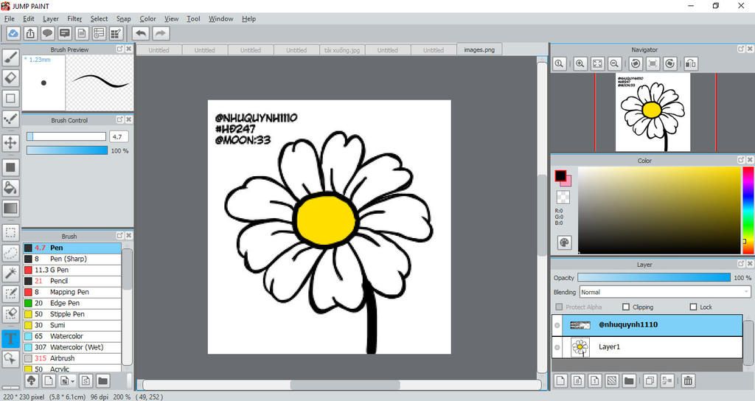Adjust the brush size slider
The width and height of the screenshot is (755, 401).
click(x=66, y=136)
